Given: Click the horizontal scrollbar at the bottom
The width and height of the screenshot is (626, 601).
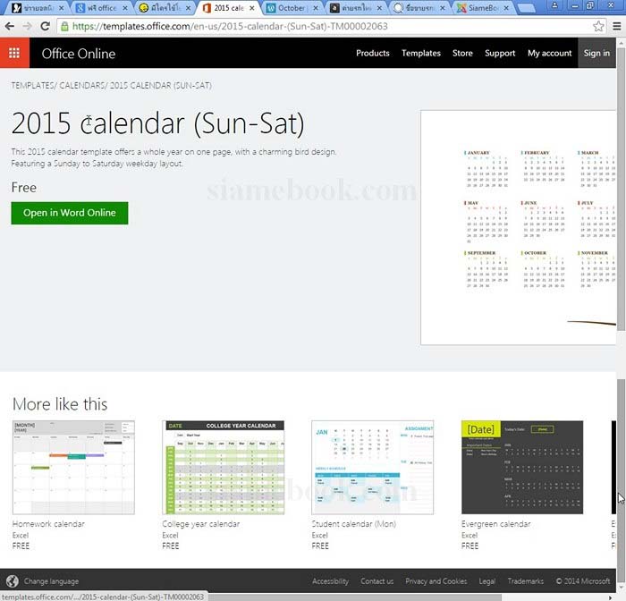Looking at the screenshot, I should point(355,597).
